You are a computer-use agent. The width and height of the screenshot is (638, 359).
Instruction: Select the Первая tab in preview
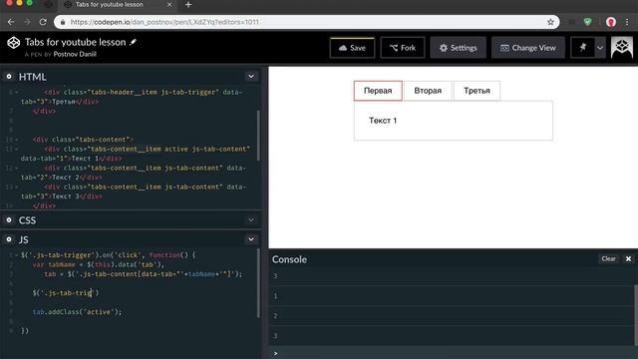click(x=378, y=91)
